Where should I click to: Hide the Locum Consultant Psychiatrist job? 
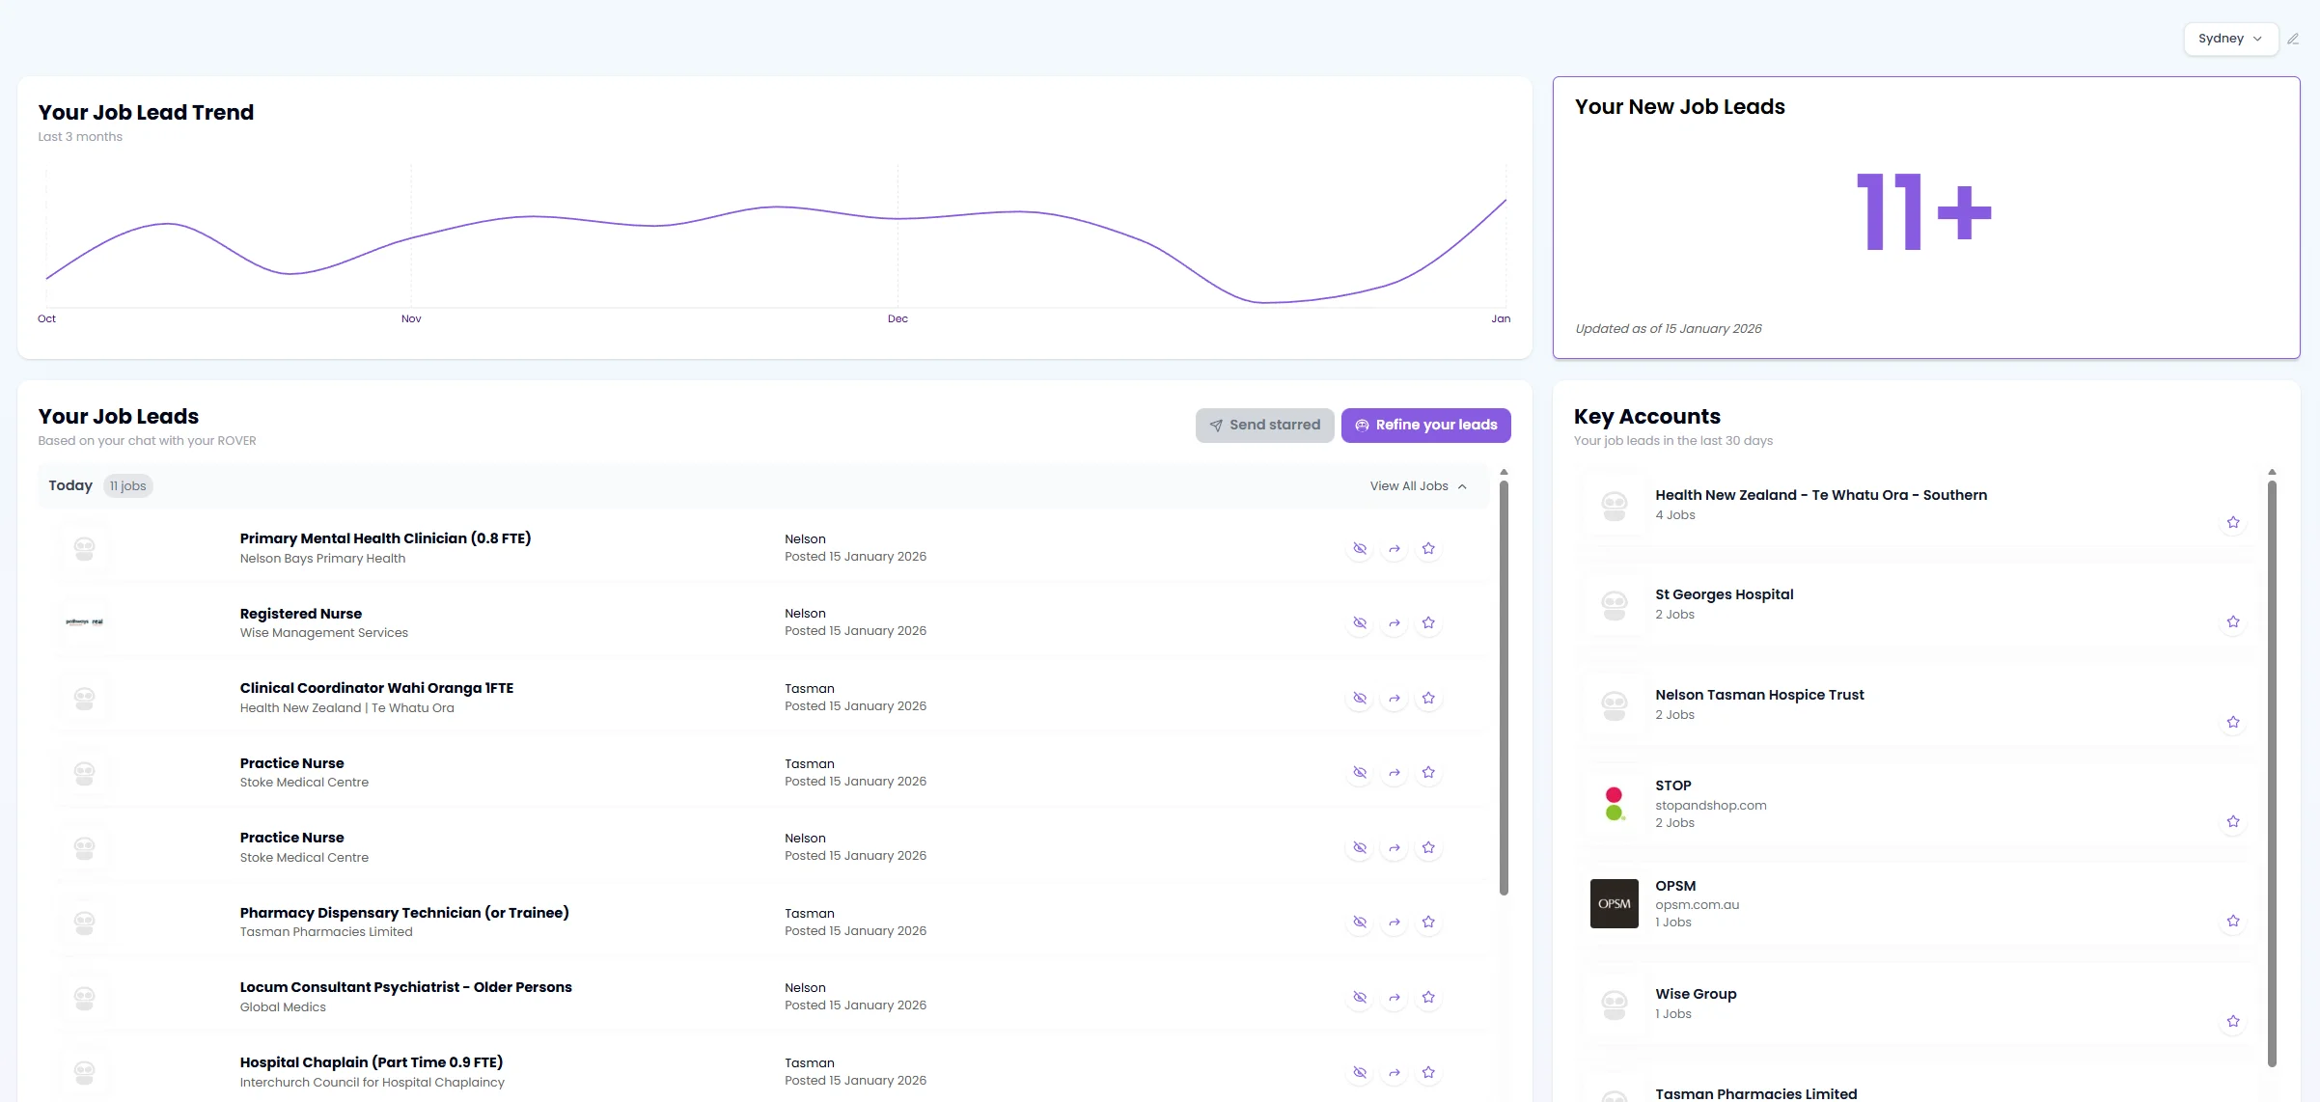tap(1360, 998)
